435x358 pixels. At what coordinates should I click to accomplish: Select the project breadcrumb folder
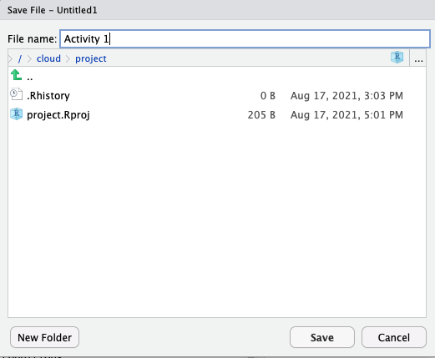[91, 58]
